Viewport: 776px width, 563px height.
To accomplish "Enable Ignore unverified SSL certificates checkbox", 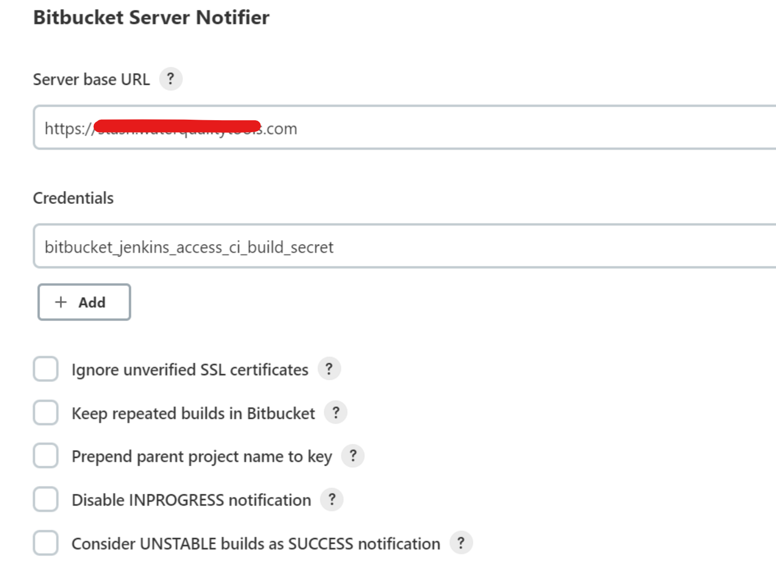I will [46, 369].
